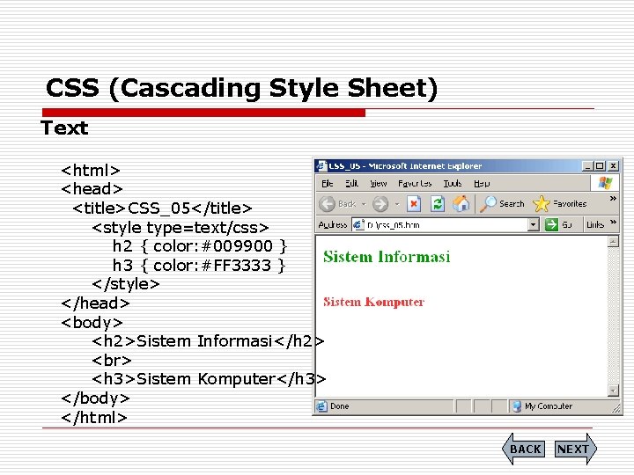Click the red heading Sistem Komputer
Viewport: 634px width, 475px height.
pos(373,302)
